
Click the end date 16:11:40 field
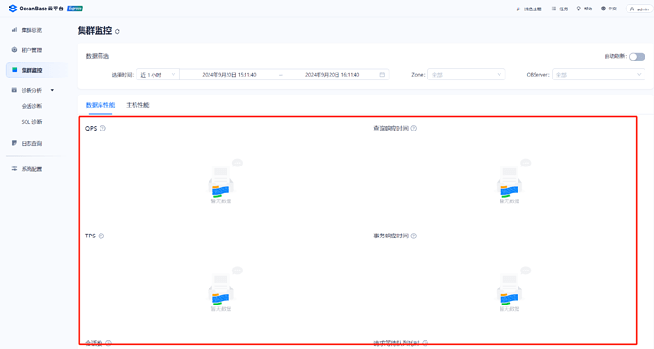[333, 75]
